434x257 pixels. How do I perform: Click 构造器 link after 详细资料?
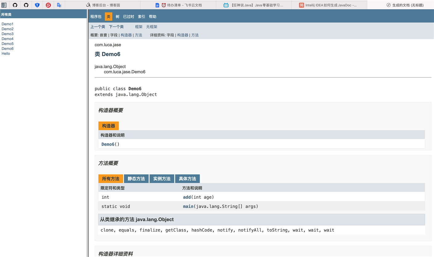tap(182, 35)
